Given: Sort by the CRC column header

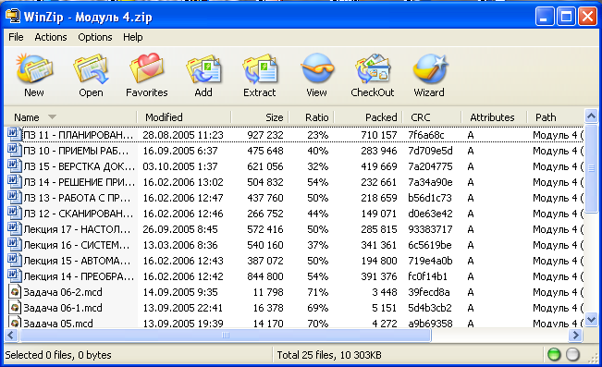Looking at the screenshot, I should 432,117.
